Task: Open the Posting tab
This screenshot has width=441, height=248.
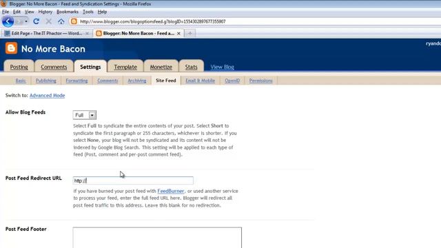Action: click(x=19, y=67)
